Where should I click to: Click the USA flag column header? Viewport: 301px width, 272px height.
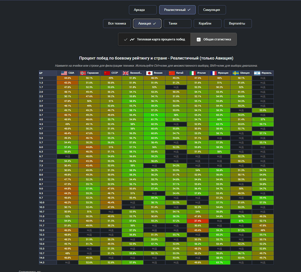coord(67,73)
